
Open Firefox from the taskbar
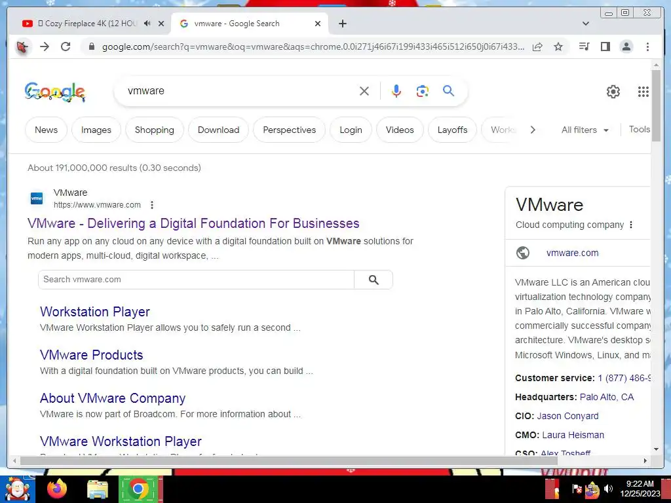pyautogui.click(x=57, y=489)
